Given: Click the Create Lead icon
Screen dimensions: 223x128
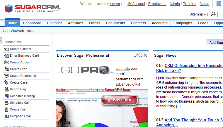Looking at the screenshot, I should point(6,69).
